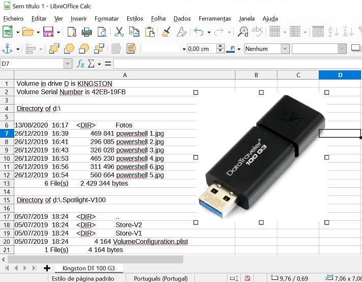The image size is (362, 282).
Task: Click the Janela menu
Action: [247, 19]
